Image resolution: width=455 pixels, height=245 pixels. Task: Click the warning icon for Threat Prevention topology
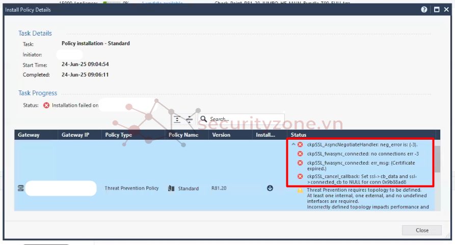pos(300,190)
